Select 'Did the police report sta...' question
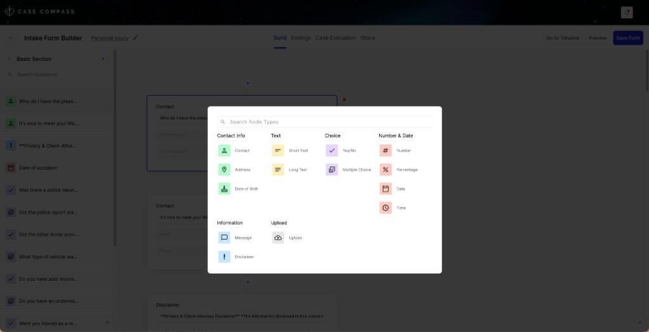Image resolution: width=649 pixels, height=332 pixels. pos(56,212)
